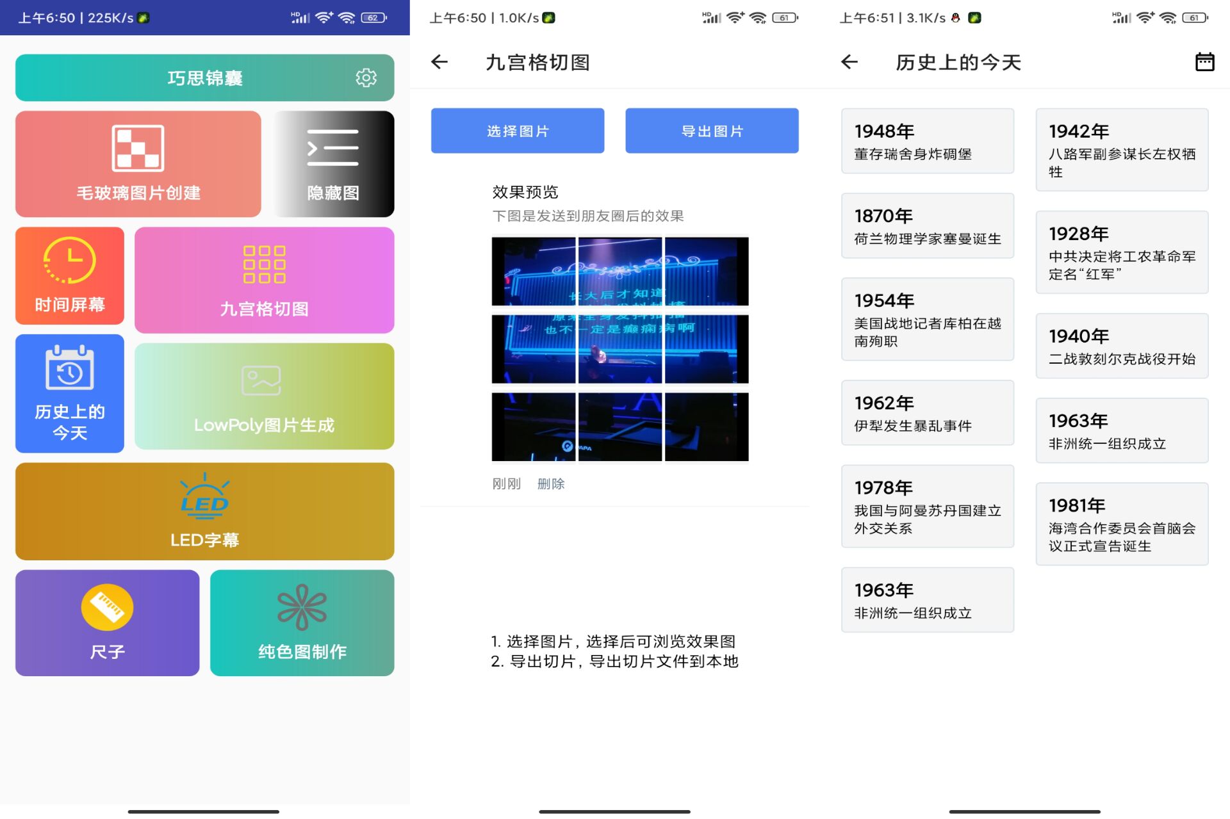The width and height of the screenshot is (1230, 819).
Task: Open 历史上的今天 calendar tile
Action: [69, 393]
